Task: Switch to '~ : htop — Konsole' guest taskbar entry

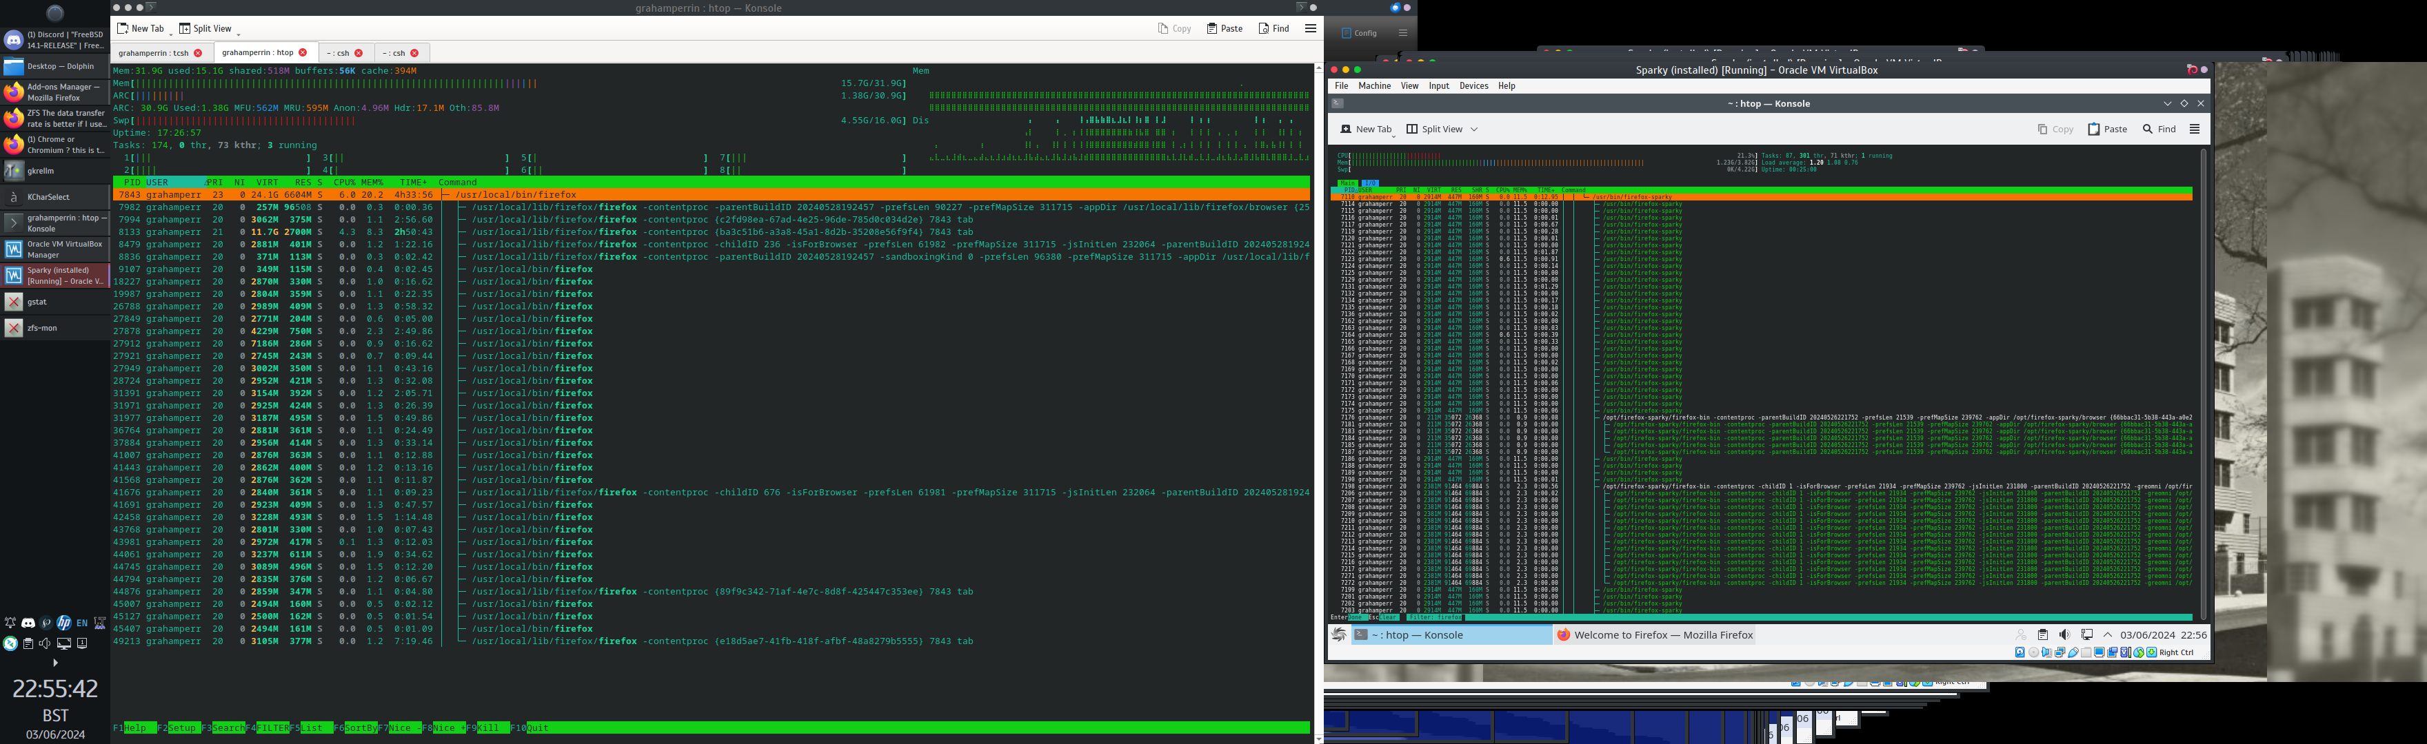Action: (1451, 634)
